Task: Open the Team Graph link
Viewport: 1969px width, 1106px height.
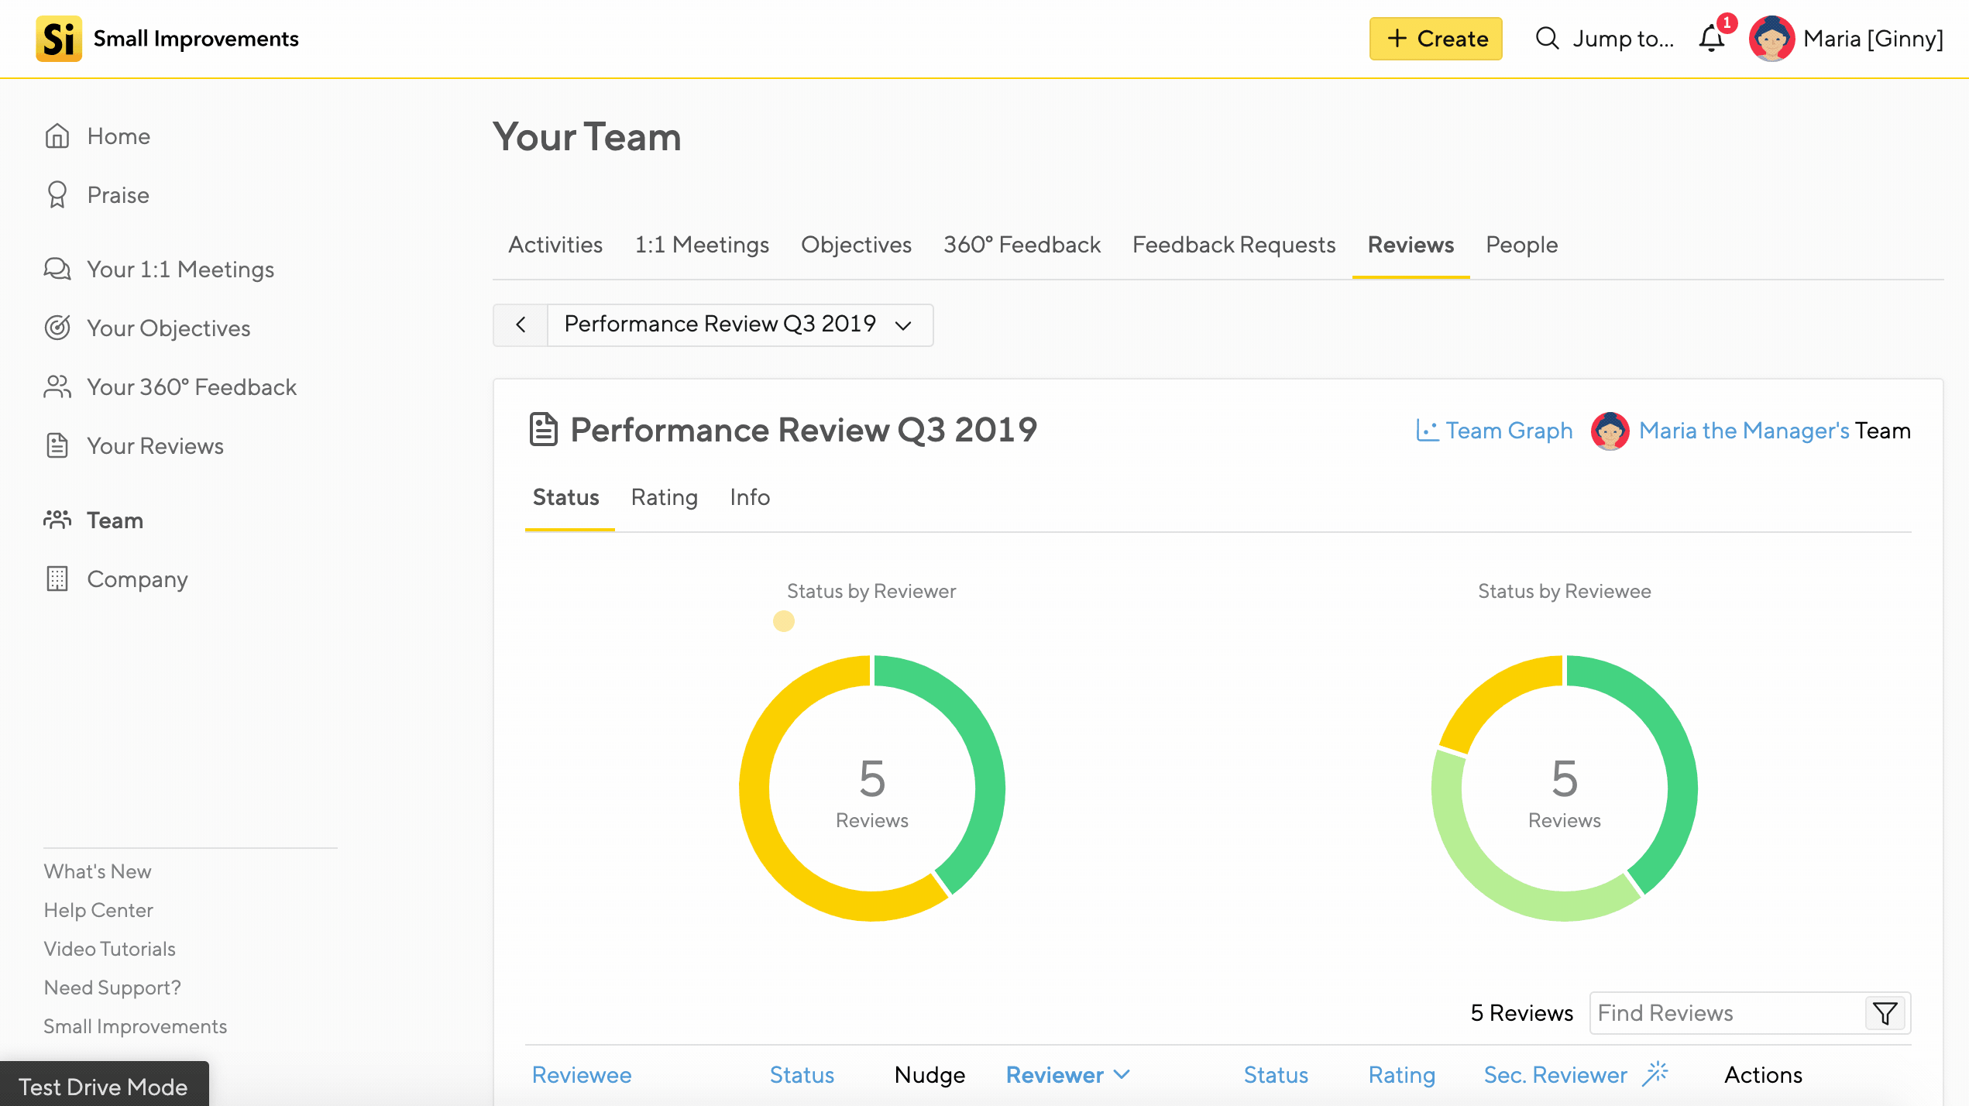Action: [1509, 431]
